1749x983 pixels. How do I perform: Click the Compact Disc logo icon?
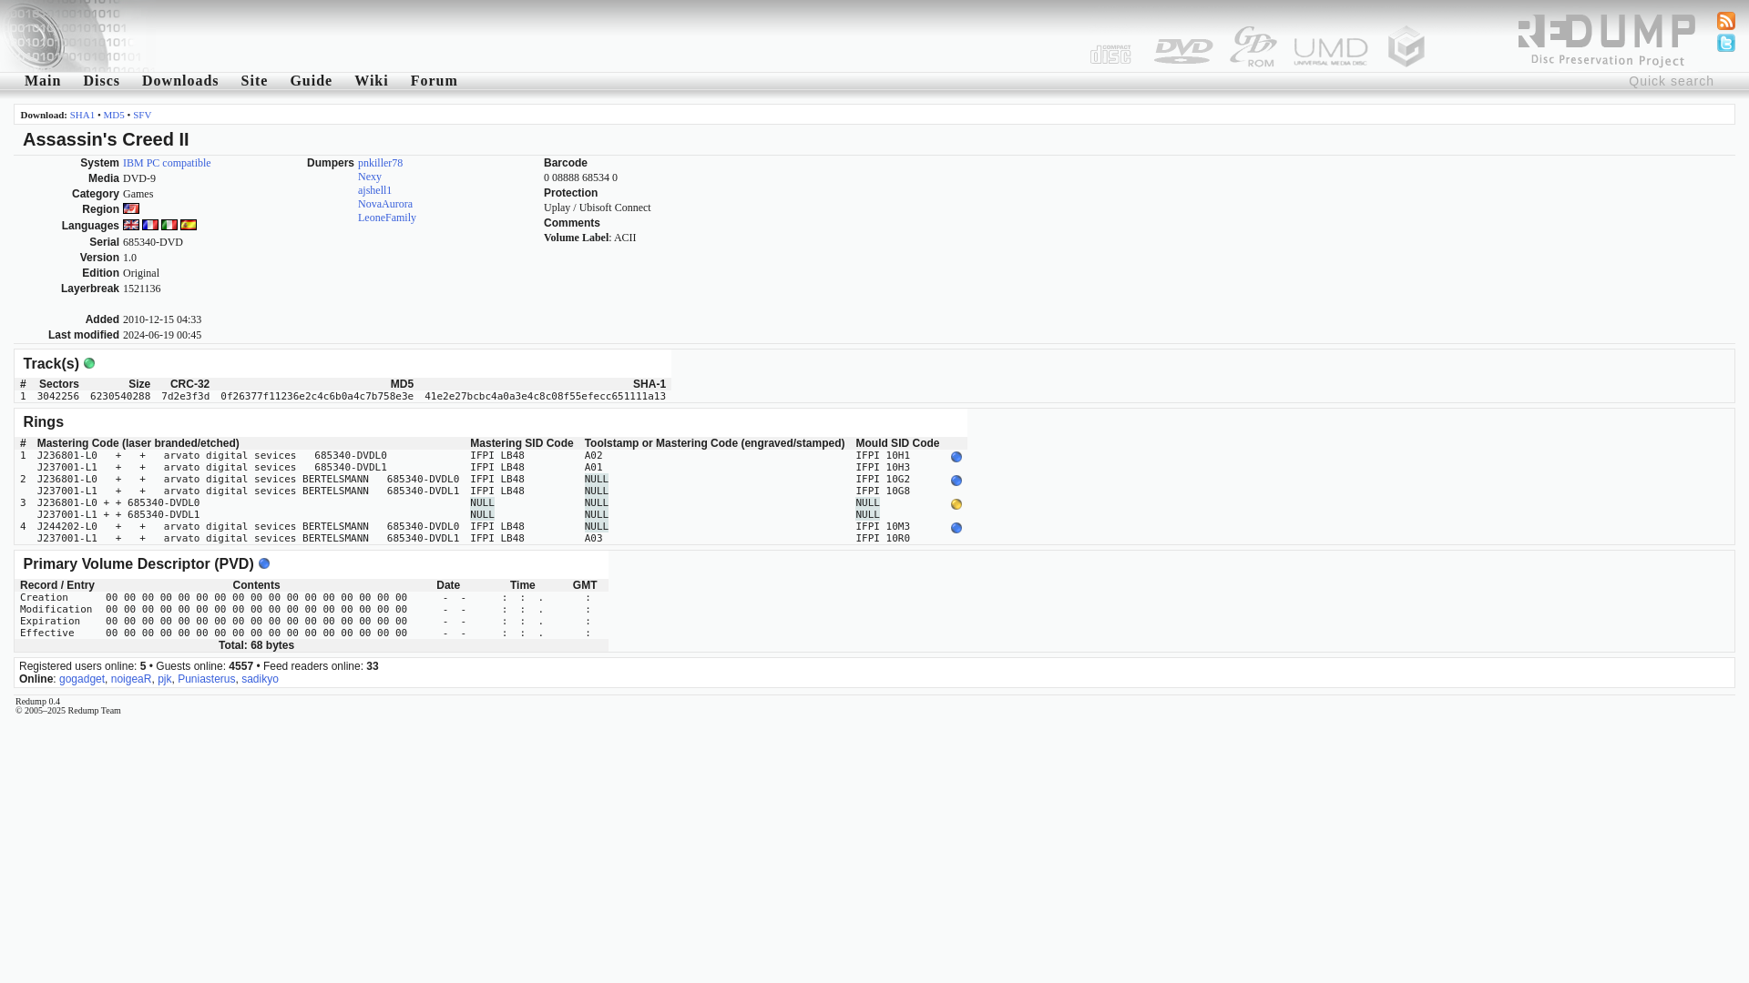click(x=1110, y=54)
